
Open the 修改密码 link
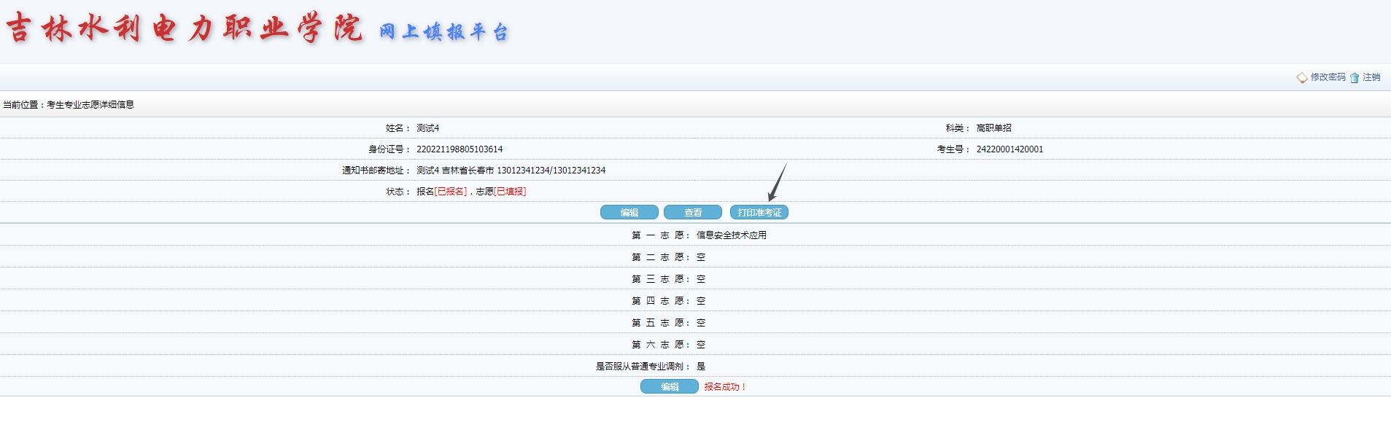[1328, 77]
